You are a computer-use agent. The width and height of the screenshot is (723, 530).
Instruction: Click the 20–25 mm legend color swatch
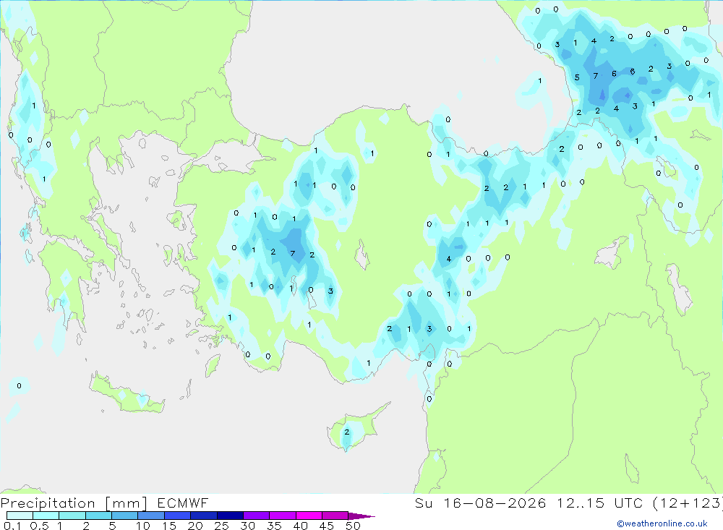click(x=204, y=516)
